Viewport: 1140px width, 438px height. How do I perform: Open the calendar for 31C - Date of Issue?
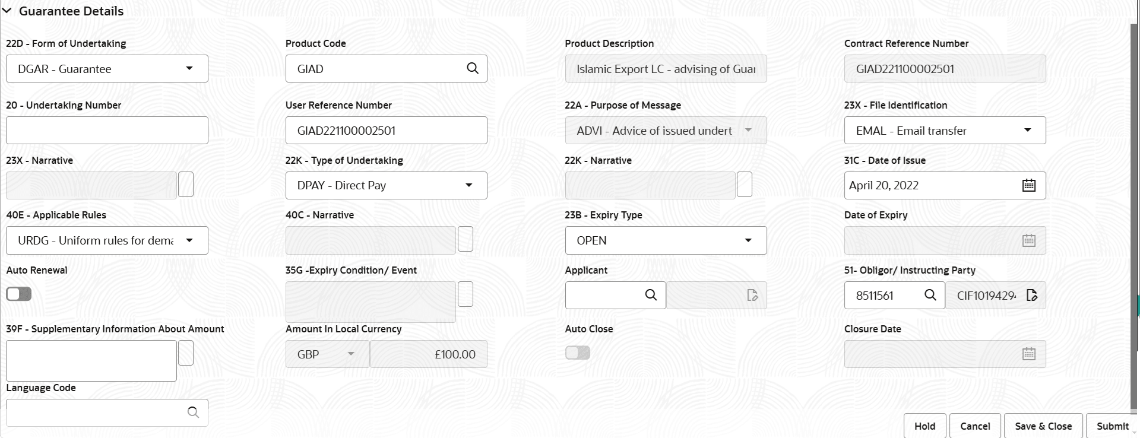click(1029, 185)
